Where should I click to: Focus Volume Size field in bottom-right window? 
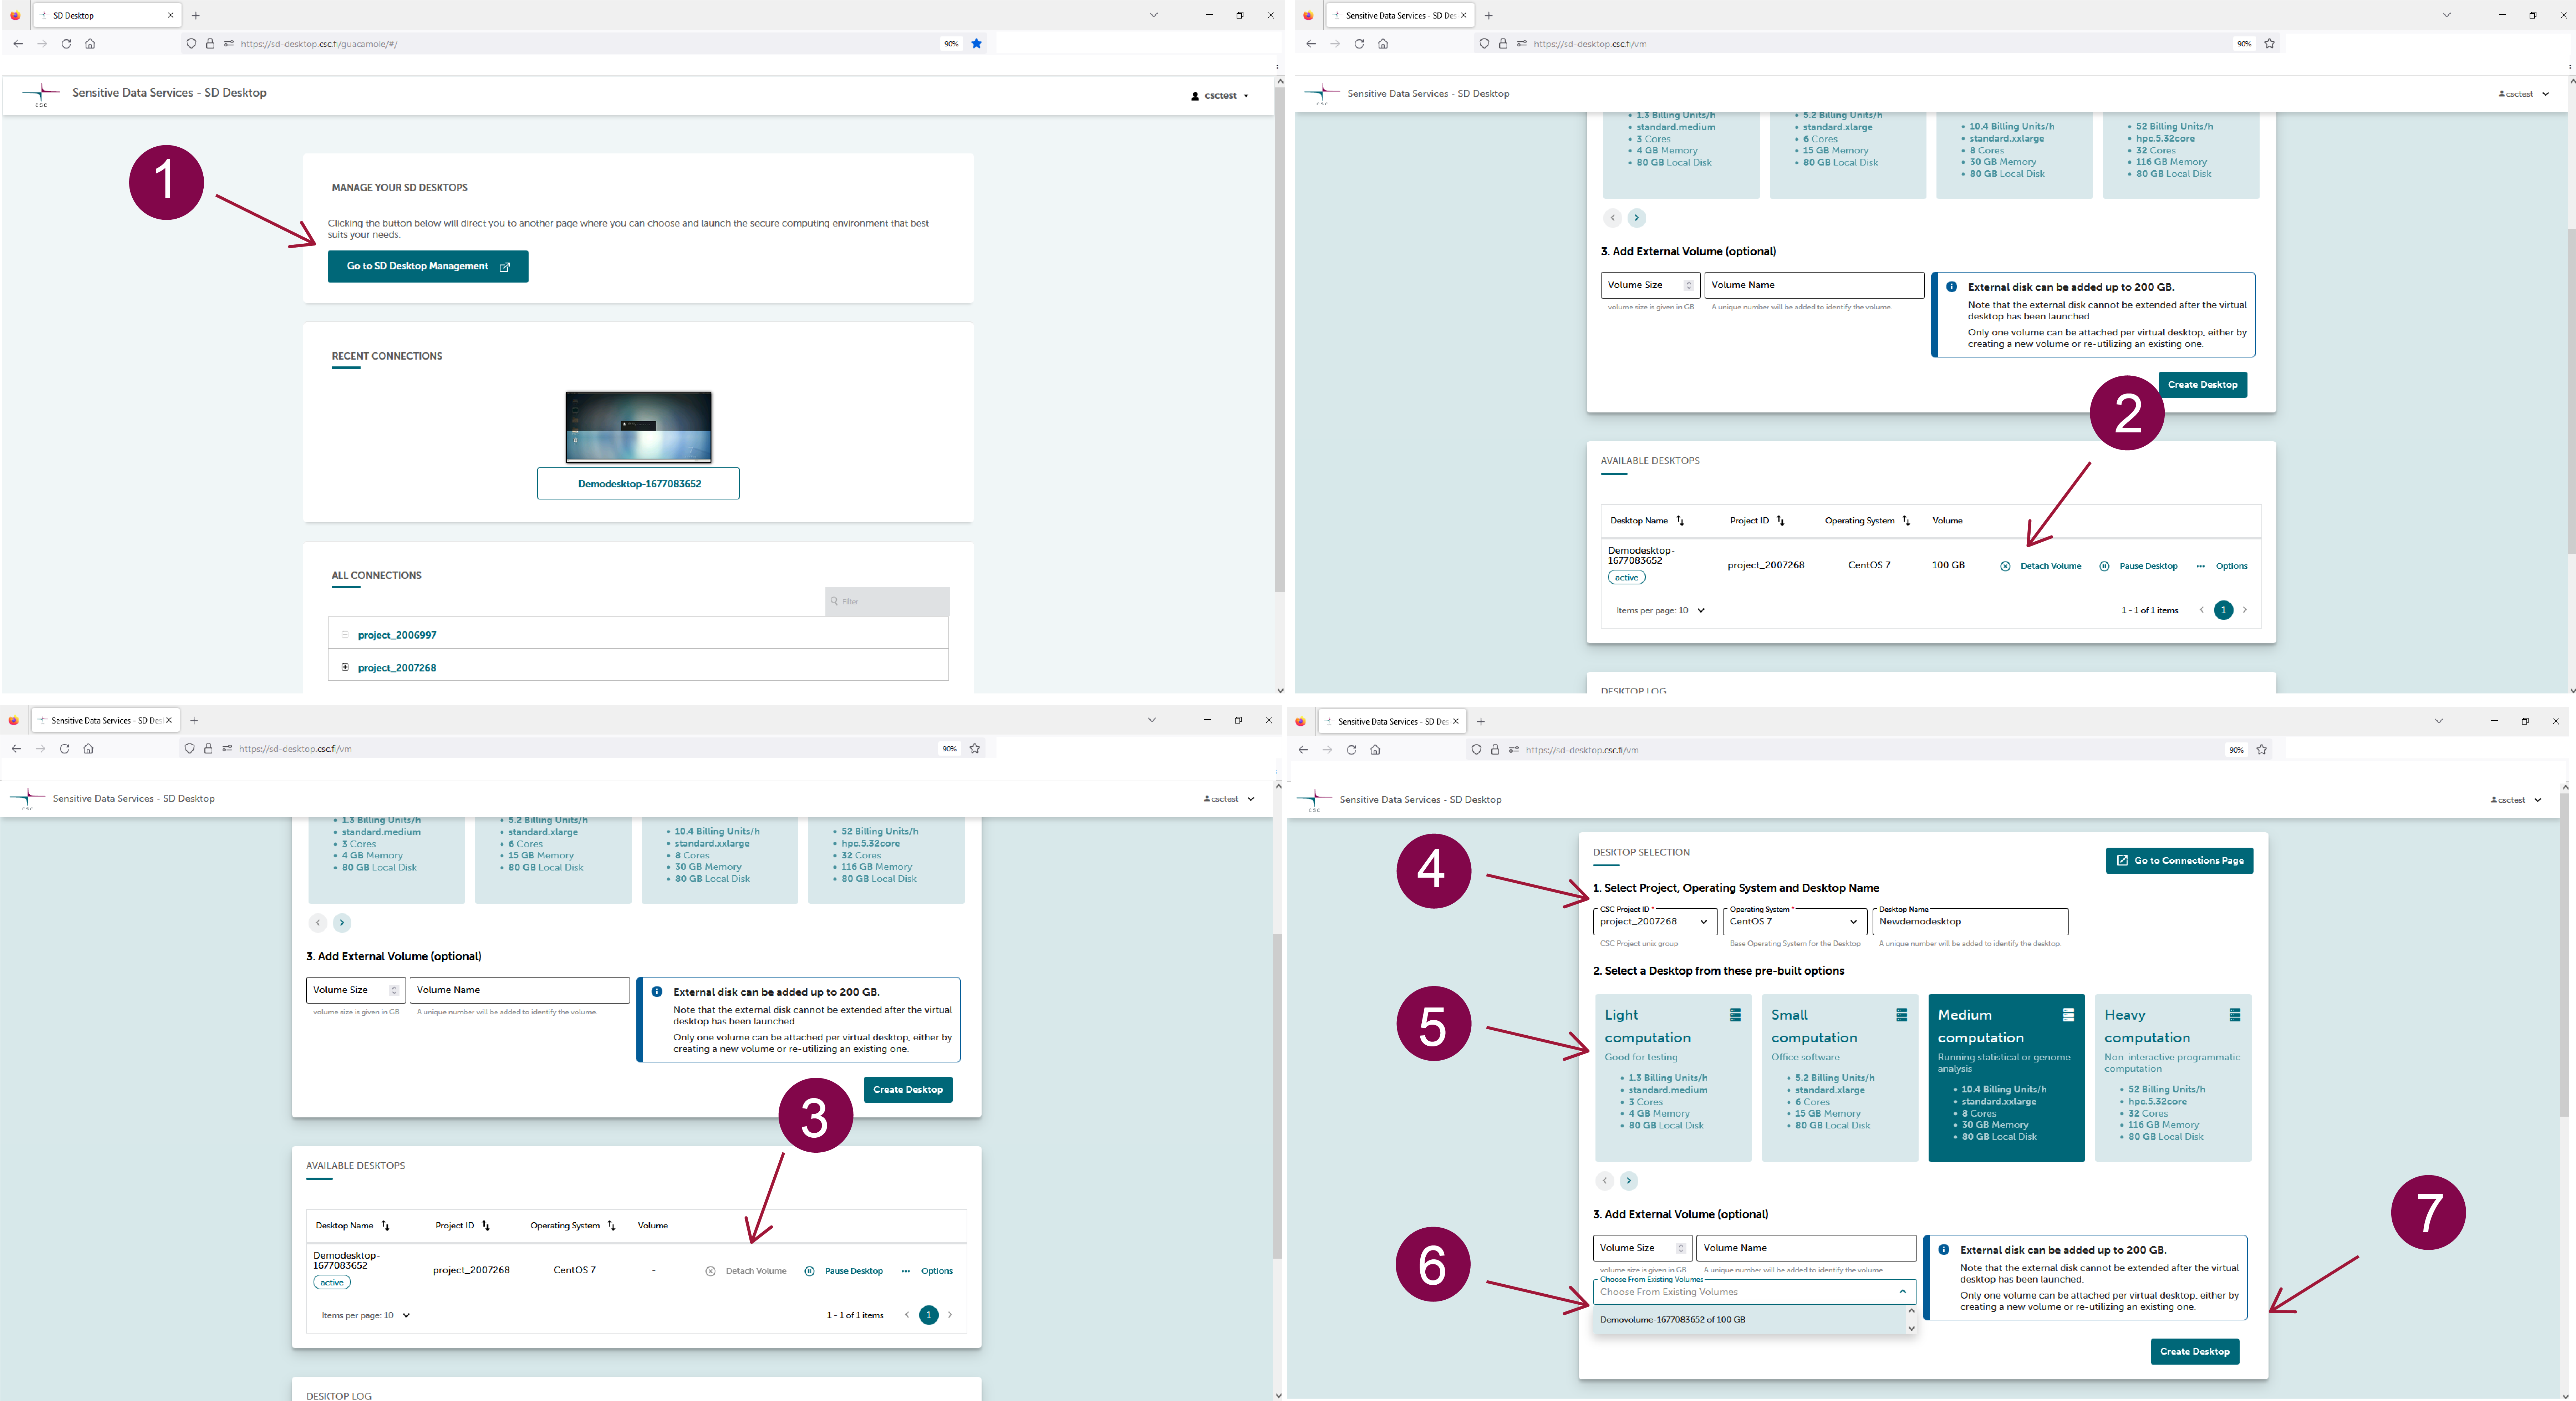(x=1642, y=1248)
